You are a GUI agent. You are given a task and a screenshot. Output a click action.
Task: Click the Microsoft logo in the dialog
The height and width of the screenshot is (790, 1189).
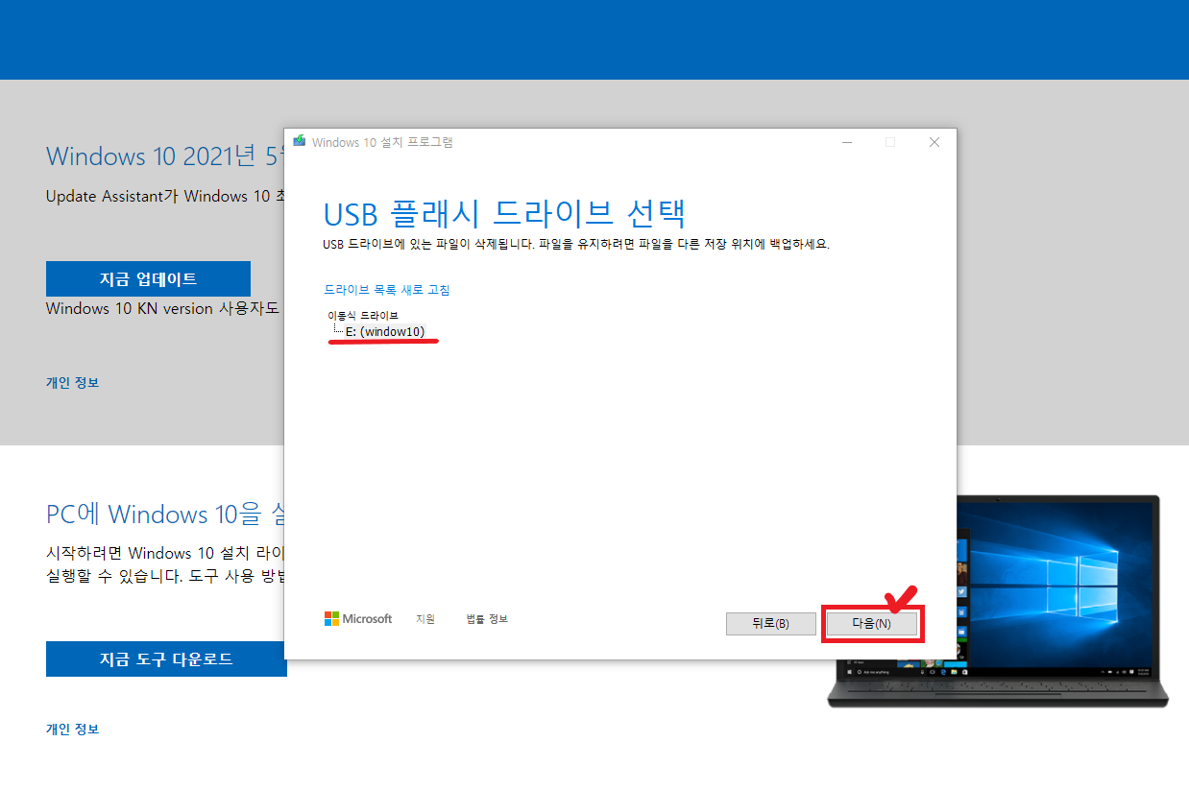pos(358,619)
